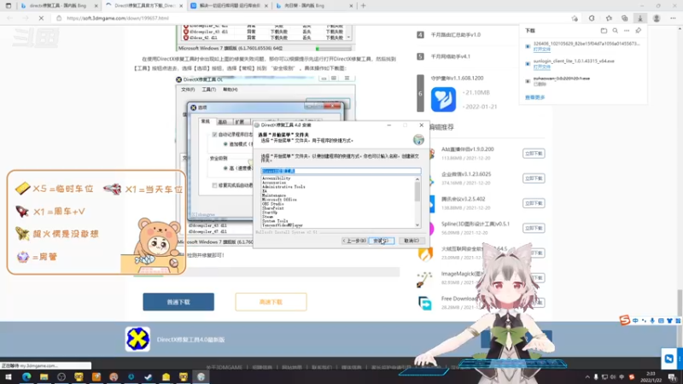683x384 pixels.
Task: Open the Edge collections icon
Action: click(x=625, y=18)
